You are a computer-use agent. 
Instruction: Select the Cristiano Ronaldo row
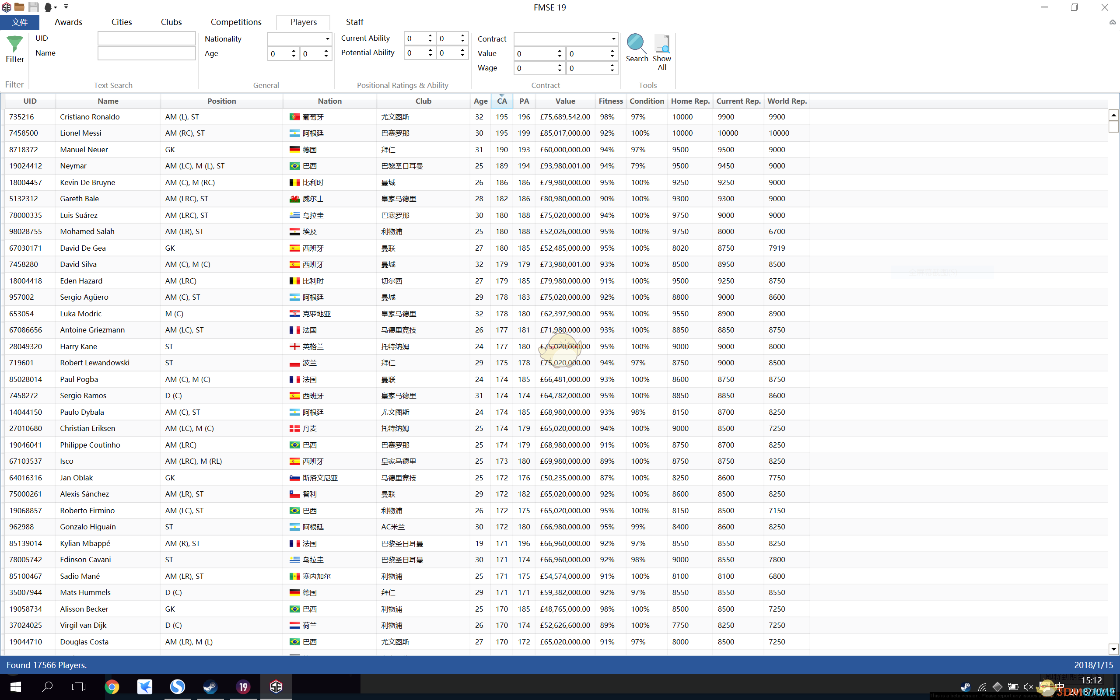pyautogui.click(x=407, y=117)
